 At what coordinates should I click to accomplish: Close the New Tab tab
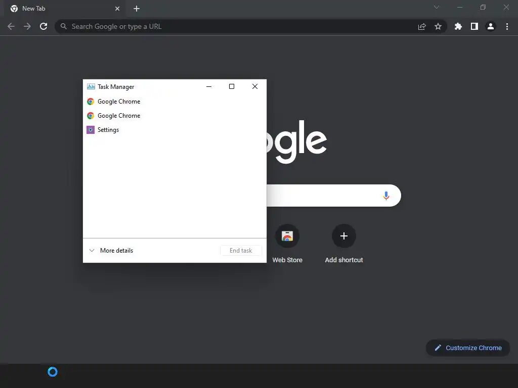coord(117,9)
